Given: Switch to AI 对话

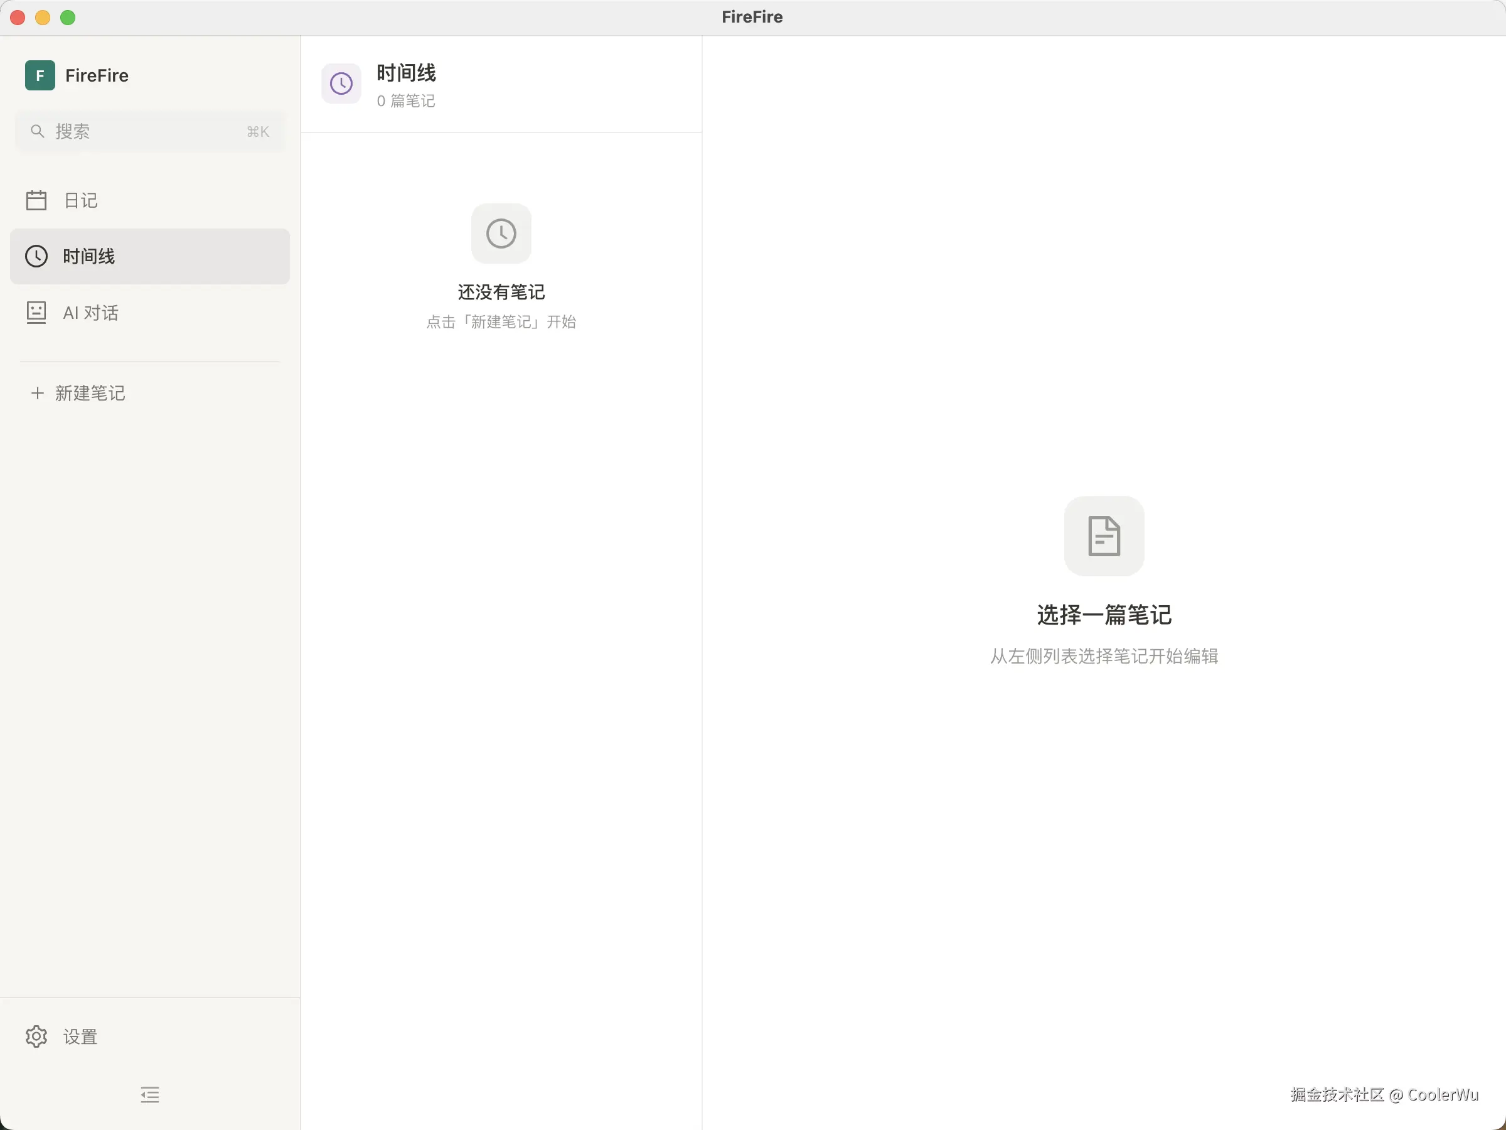Looking at the screenshot, I should pyautogui.click(x=91, y=313).
